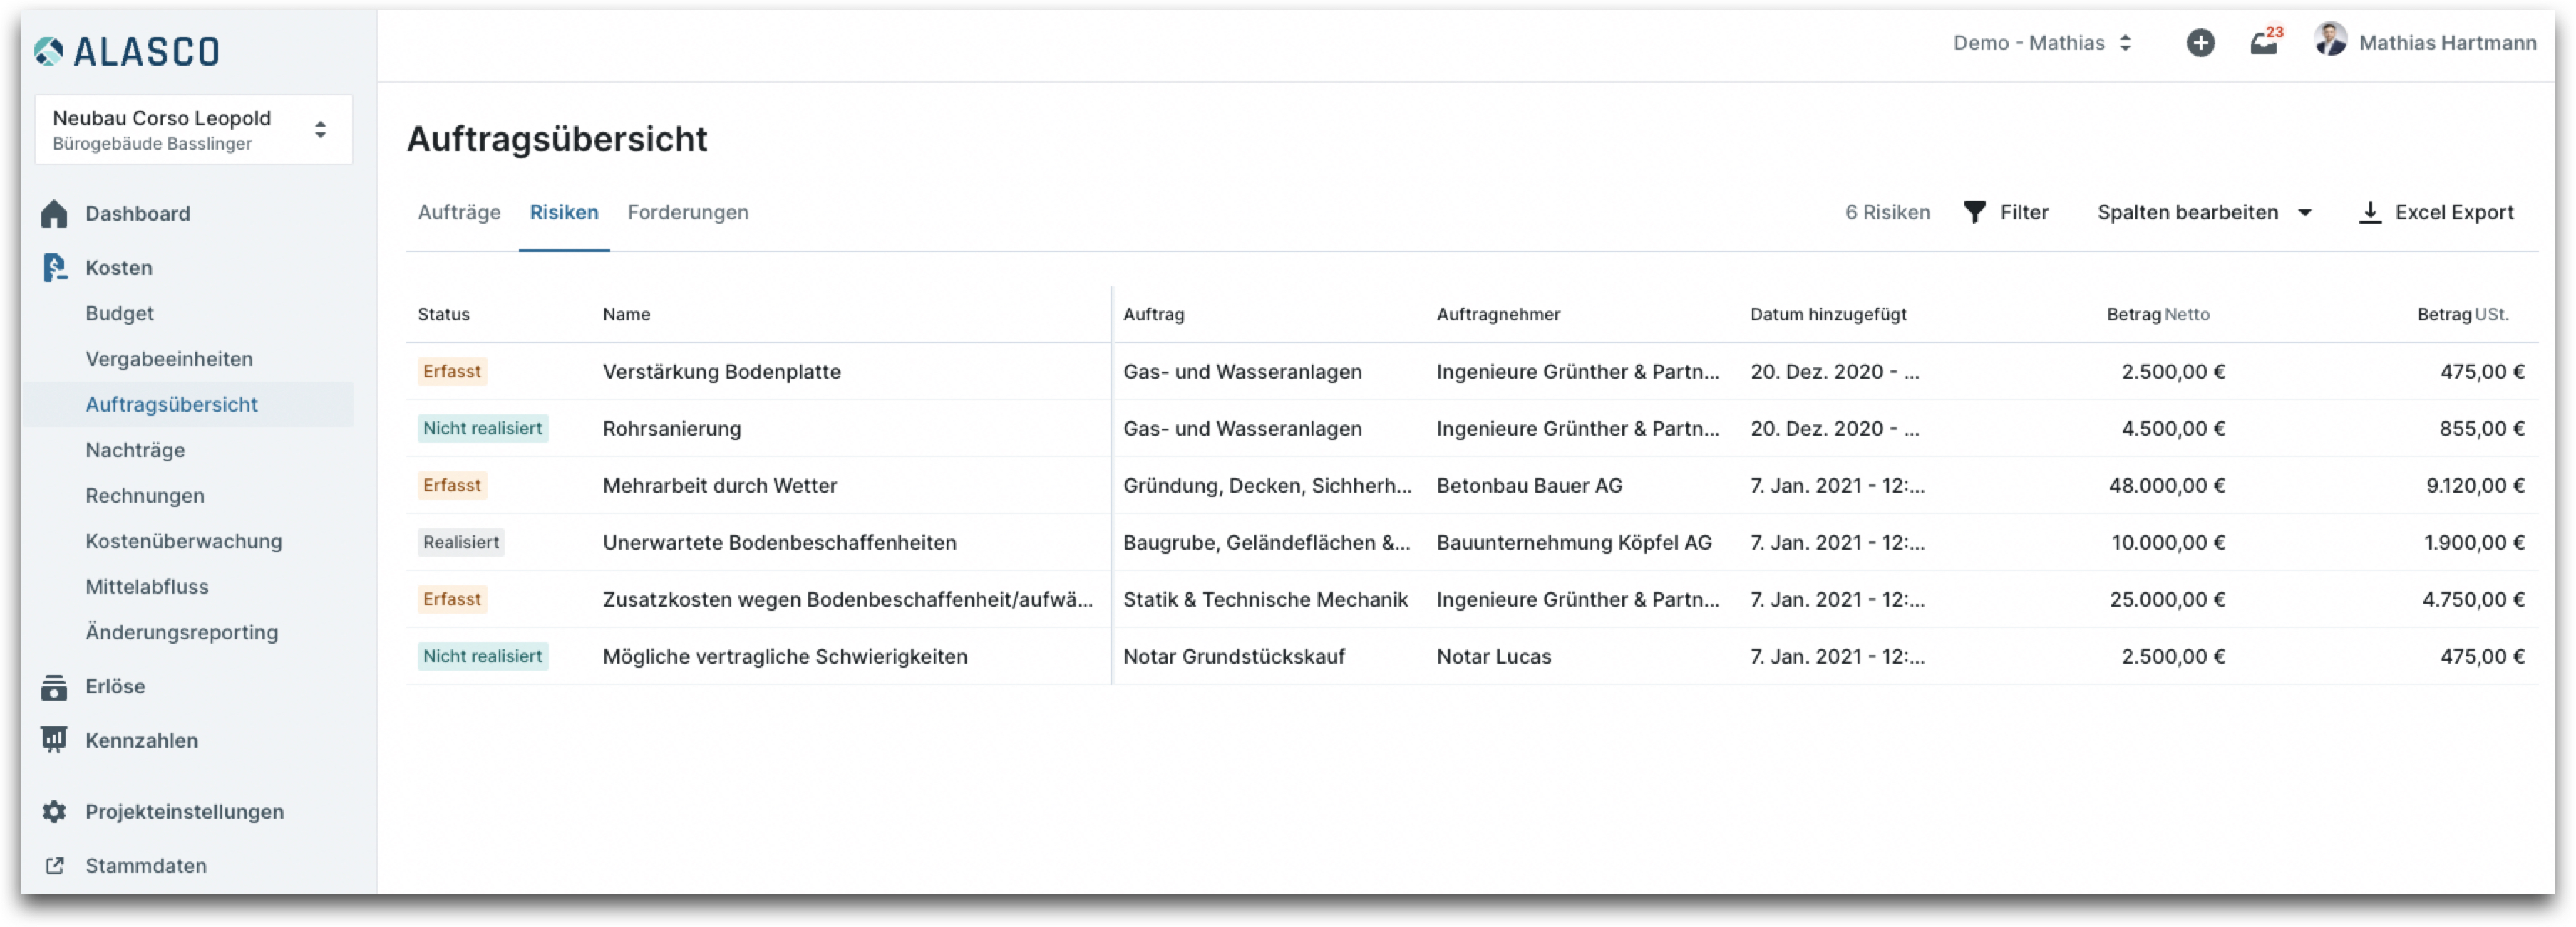Click the Filter button label
2576x927 pixels.
[x=2024, y=211]
